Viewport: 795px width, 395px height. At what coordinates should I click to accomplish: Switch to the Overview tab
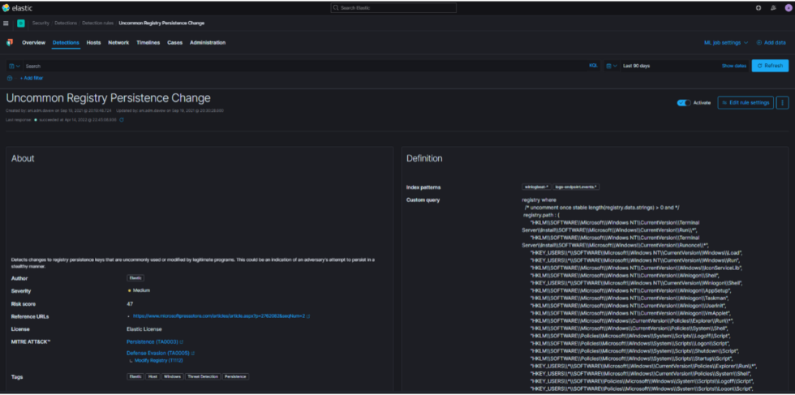[33, 43]
